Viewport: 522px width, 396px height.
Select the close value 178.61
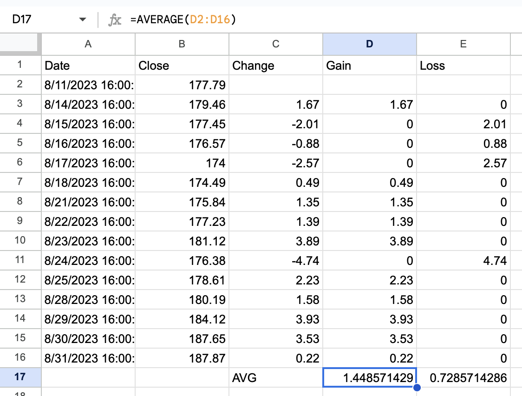pos(182,280)
